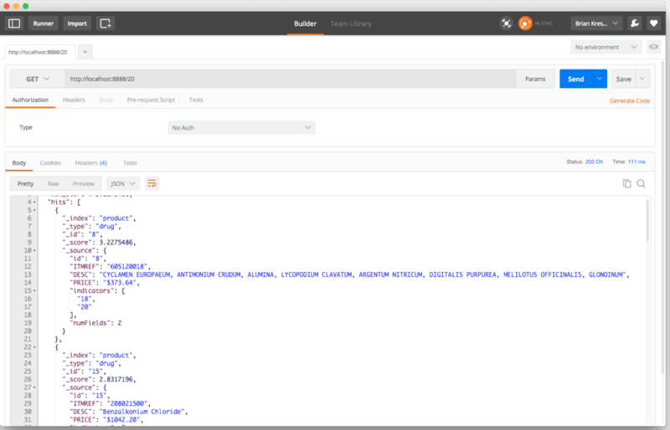Open environment quick look eye icon
Viewport: 670px width, 430px height.
pyautogui.click(x=652, y=48)
